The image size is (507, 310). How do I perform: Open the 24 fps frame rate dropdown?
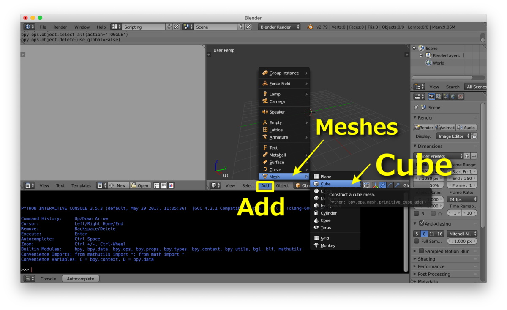click(x=462, y=199)
